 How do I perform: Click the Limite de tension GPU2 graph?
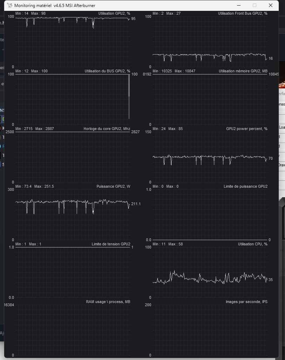(x=72, y=273)
